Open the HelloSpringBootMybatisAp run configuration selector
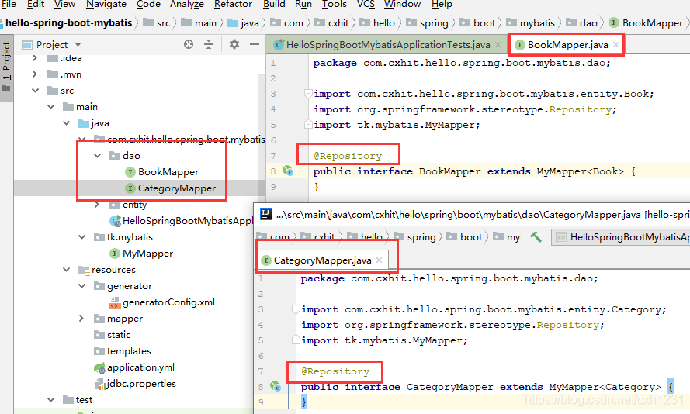This screenshot has width=690, height=414. 621,237
